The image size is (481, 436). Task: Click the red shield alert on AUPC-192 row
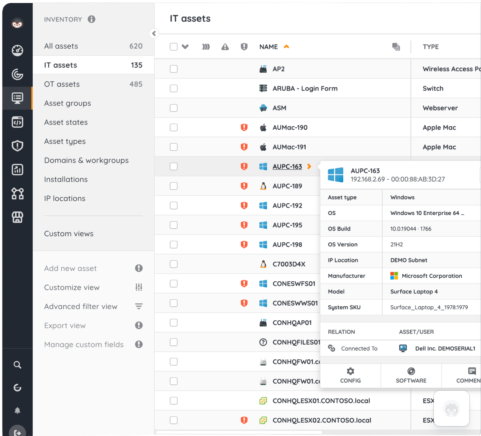tap(244, 205)
